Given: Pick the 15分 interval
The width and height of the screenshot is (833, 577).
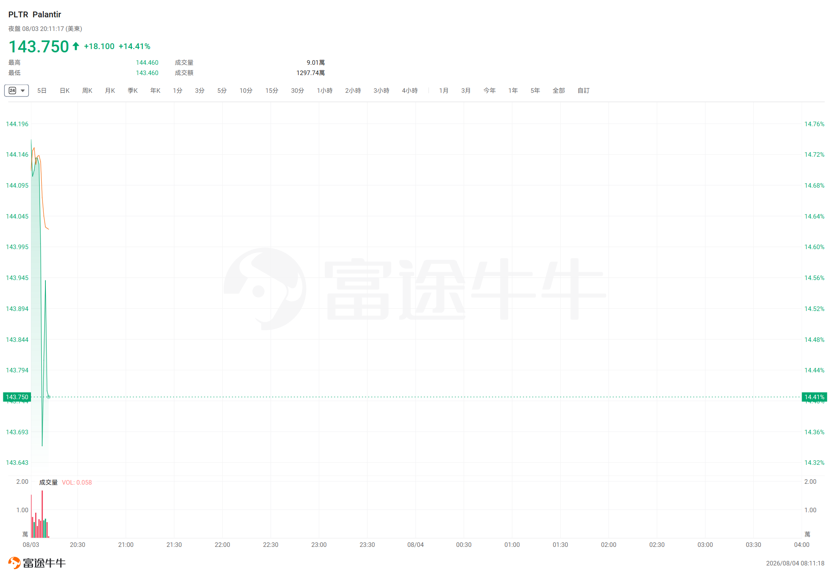Looking at the screenshot, I should point(272,91).
